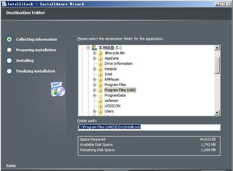The height and width of the screenshot is (171, 233).
Task: Expand the KMPlayer folder node
Action: pos(94,79)
